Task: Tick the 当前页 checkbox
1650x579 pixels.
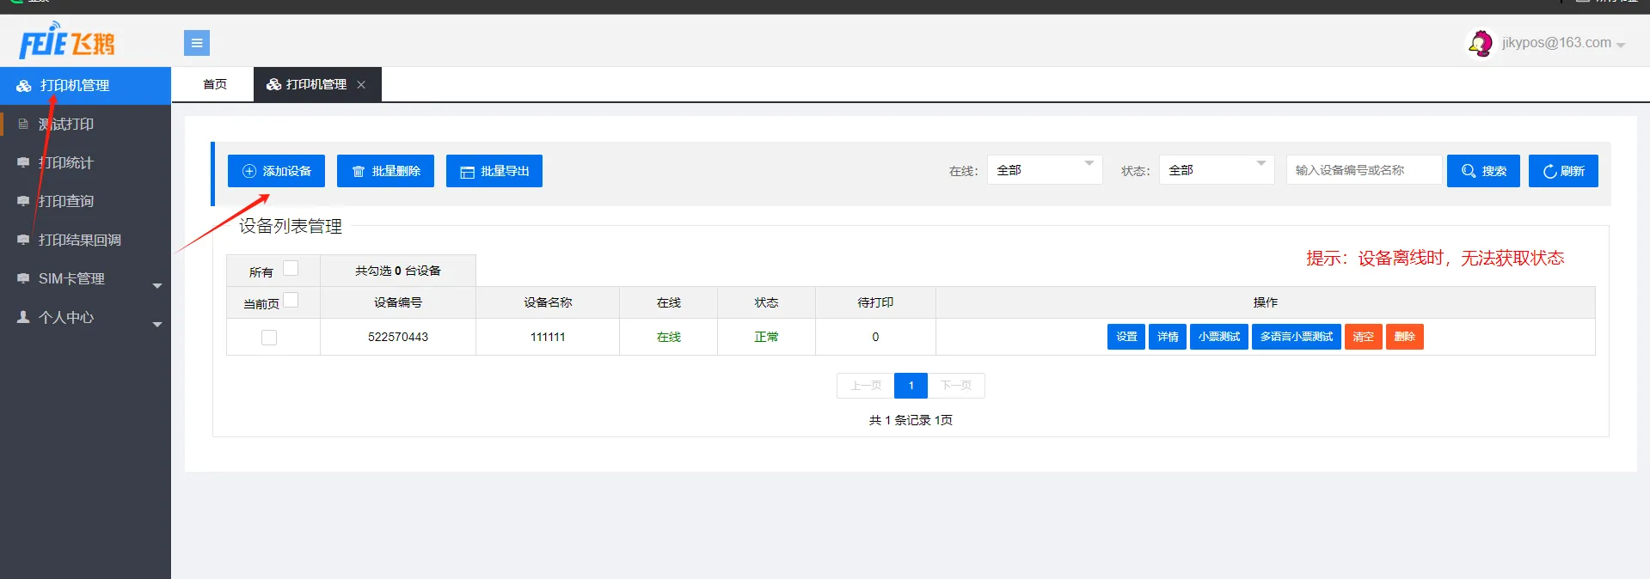Action: pyautogui.click(x=291, y=300)
